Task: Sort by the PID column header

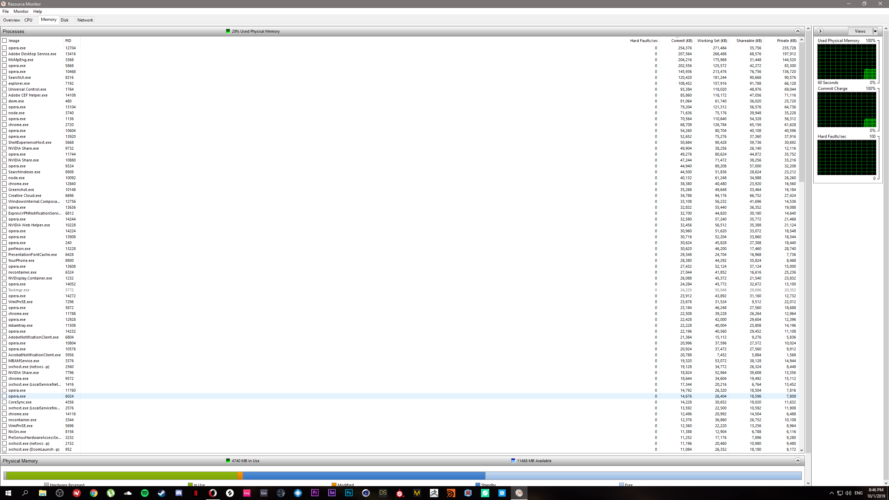Action: point(72,40)
